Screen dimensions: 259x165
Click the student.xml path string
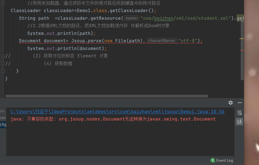click(186, 18)
